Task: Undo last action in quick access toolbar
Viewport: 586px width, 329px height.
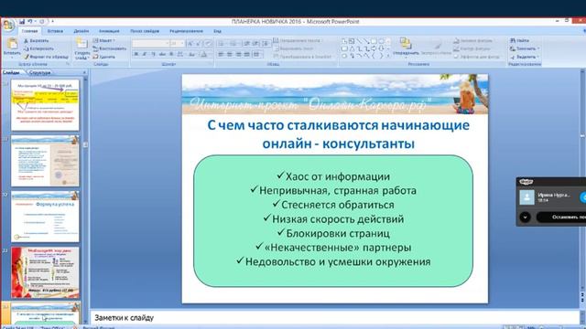Action: [30, 22]
